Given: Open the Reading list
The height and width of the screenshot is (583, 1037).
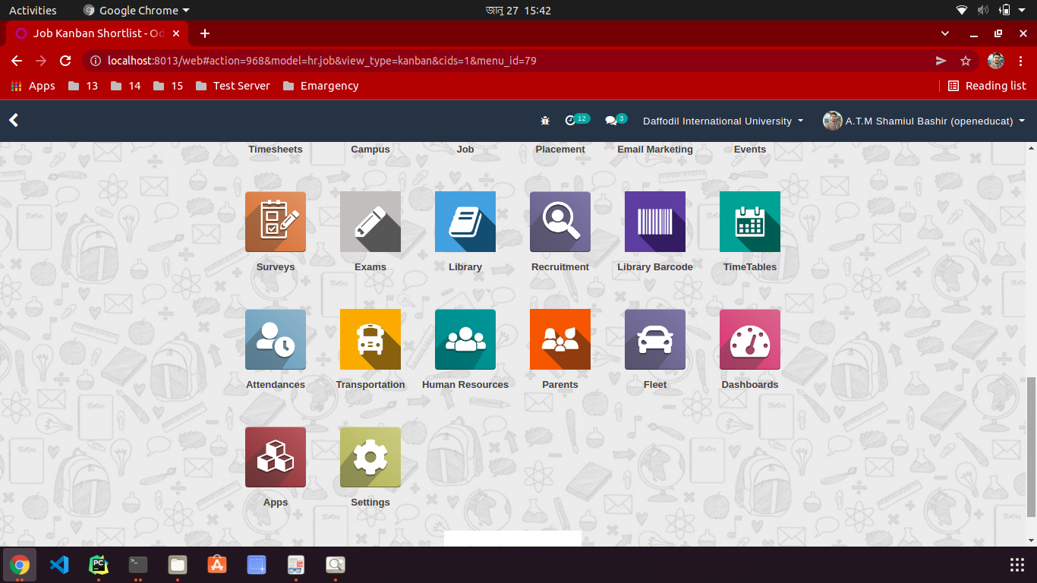Looking at the screenshot, I should [987, 86].
